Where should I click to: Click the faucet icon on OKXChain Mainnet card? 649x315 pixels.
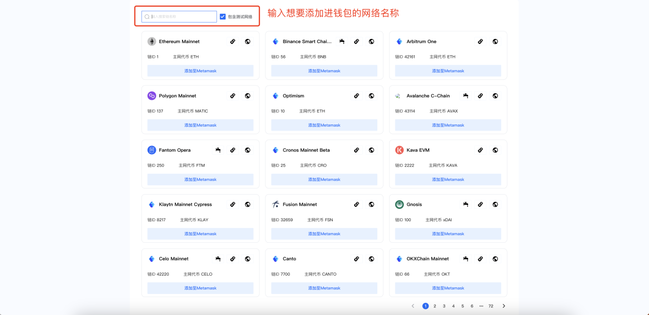click(x=465, y=259)
